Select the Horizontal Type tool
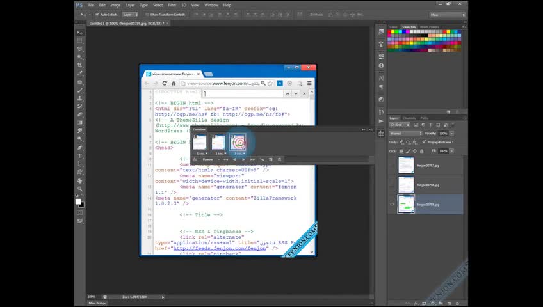Viewport: 543px width, 307px height. click(80, 155)
